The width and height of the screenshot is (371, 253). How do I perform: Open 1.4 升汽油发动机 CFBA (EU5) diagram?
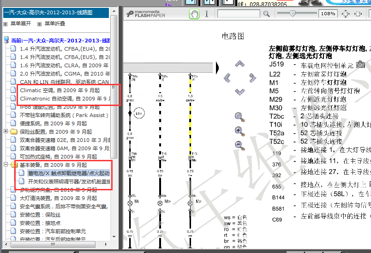point(65,57)
